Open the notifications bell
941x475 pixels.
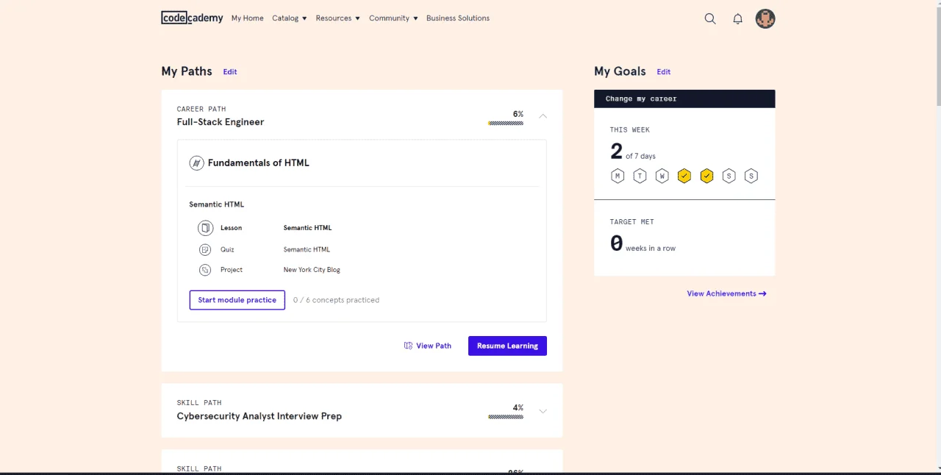point(738,19)
